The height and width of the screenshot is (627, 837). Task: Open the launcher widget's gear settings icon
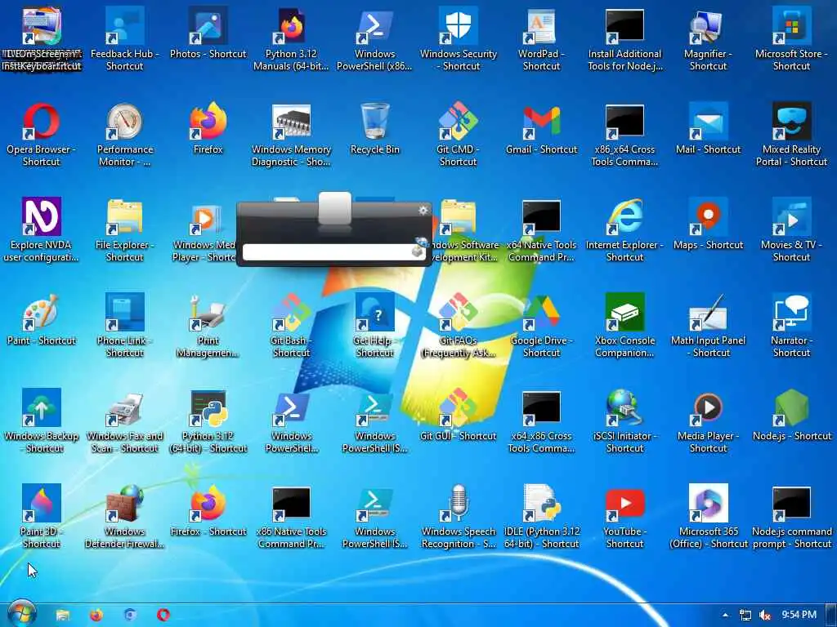click(423, 211)
